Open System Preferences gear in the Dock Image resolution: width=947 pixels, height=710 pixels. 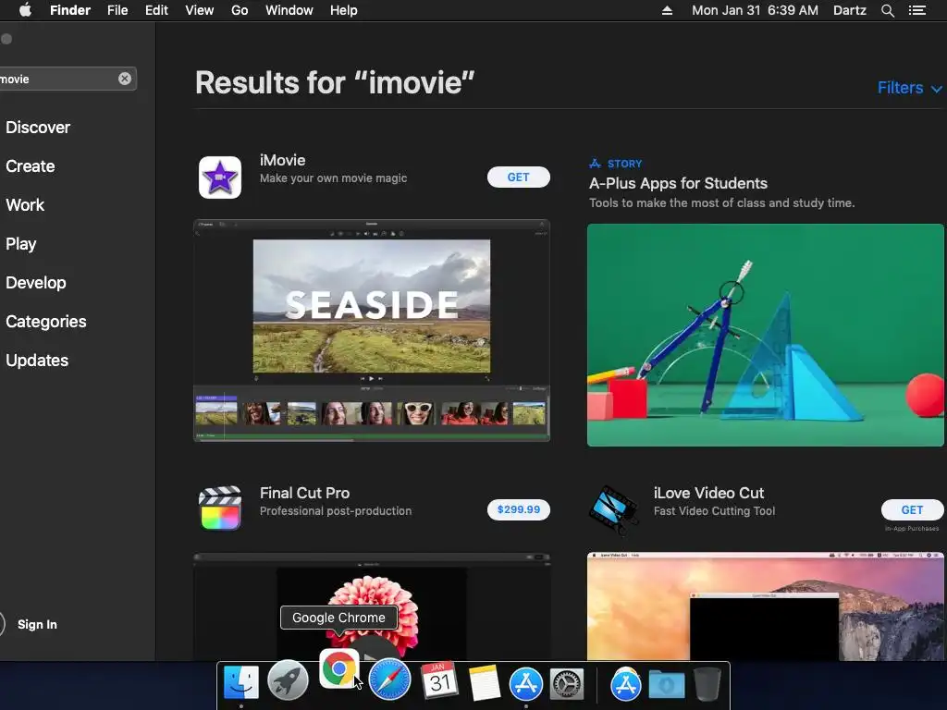tap(566, 684)
